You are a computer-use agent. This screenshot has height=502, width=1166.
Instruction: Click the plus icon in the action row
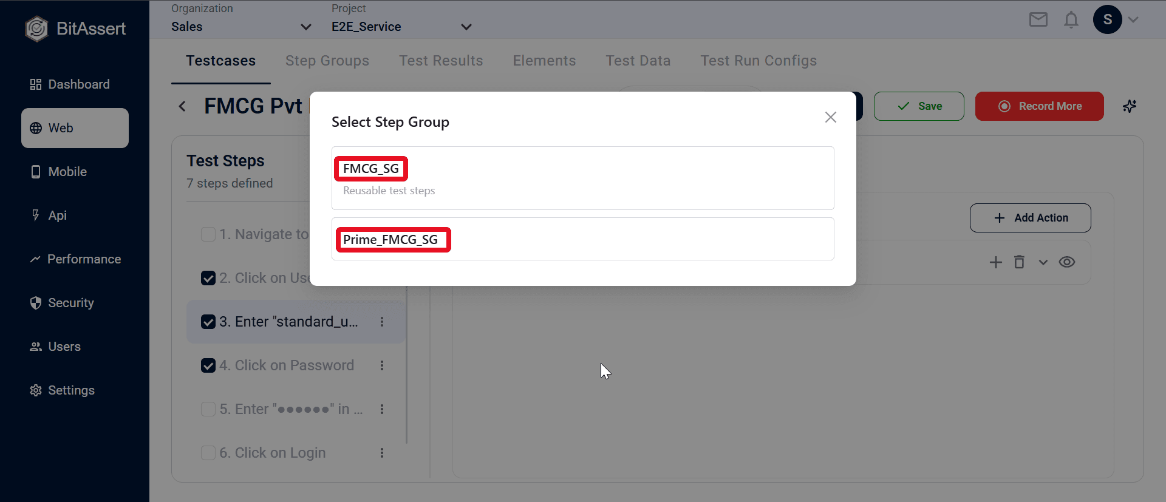(996, 262)
